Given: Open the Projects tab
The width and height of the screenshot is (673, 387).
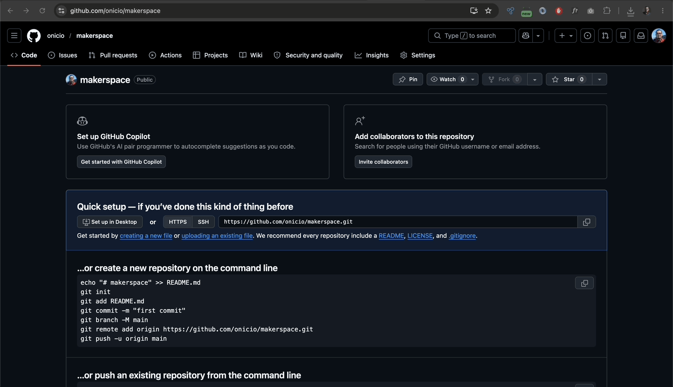Looking at the screenshot, I should click(211, 55).
